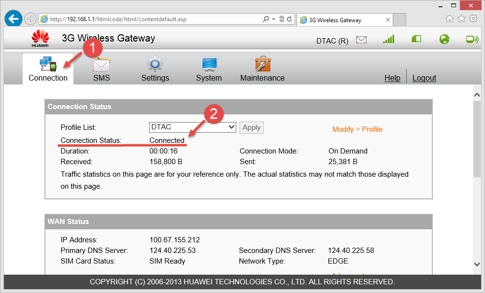Open the SMS envelope status icon in header
The image size is (485, 293).
tap(361, 40)
